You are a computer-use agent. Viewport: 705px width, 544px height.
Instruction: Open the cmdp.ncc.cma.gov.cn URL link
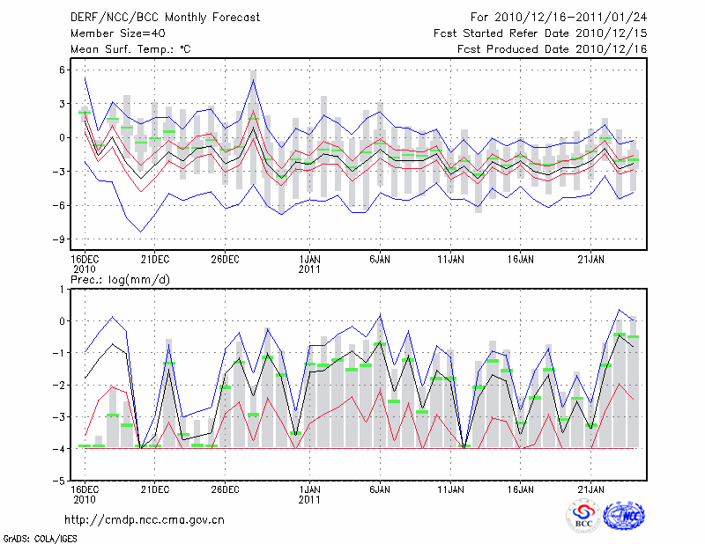(145, 519)
